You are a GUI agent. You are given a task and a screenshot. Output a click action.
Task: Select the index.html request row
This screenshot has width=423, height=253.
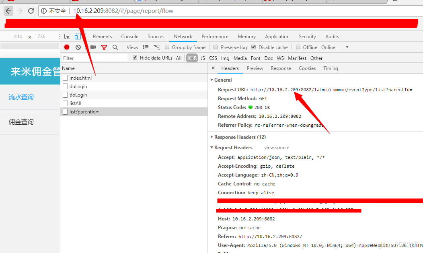click(x=134, y=78)
